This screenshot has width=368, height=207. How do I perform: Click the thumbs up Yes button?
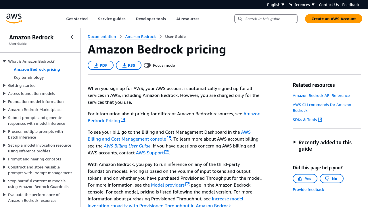[x=305, y=179]
